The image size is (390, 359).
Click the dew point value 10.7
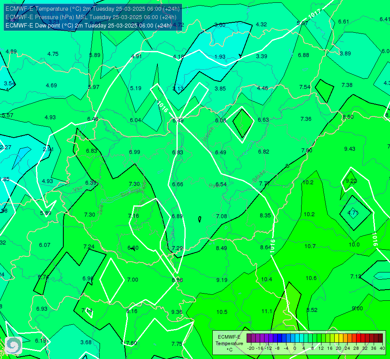[310, 247]
